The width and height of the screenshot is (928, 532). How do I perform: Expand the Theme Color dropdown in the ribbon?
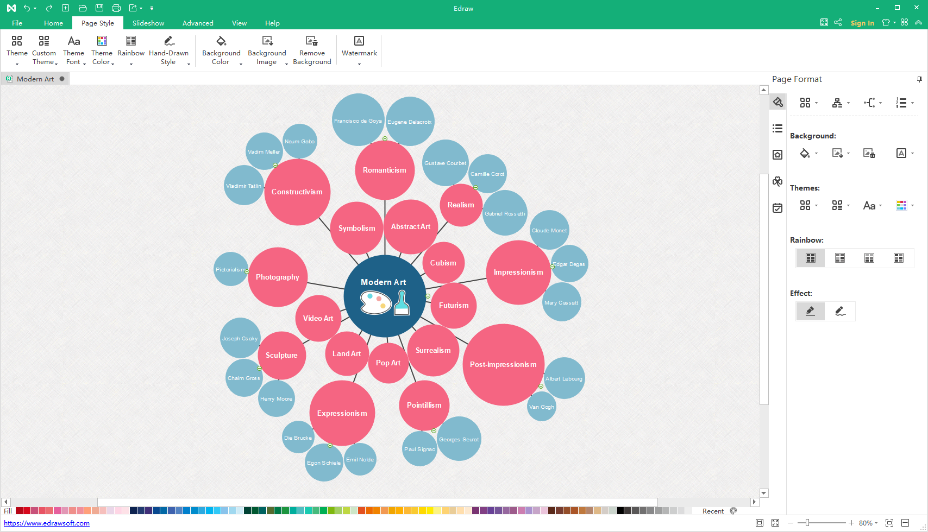(x=112, y=64)
